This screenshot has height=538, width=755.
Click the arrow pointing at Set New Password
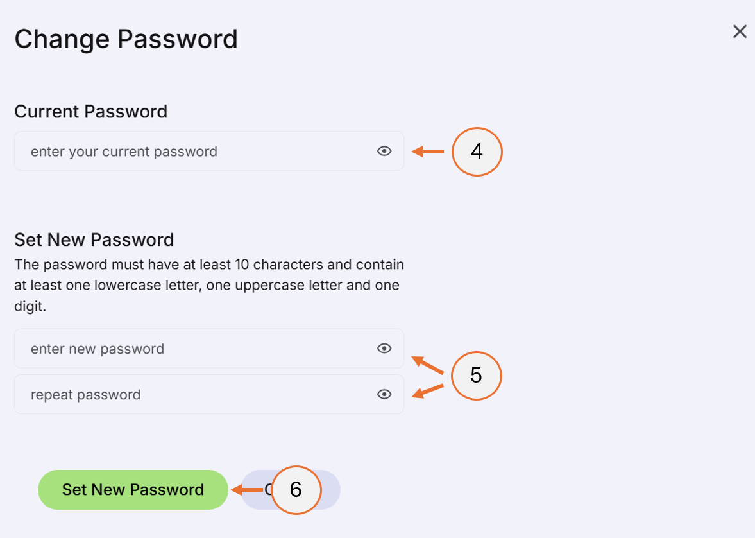click(x=247, y=490)
